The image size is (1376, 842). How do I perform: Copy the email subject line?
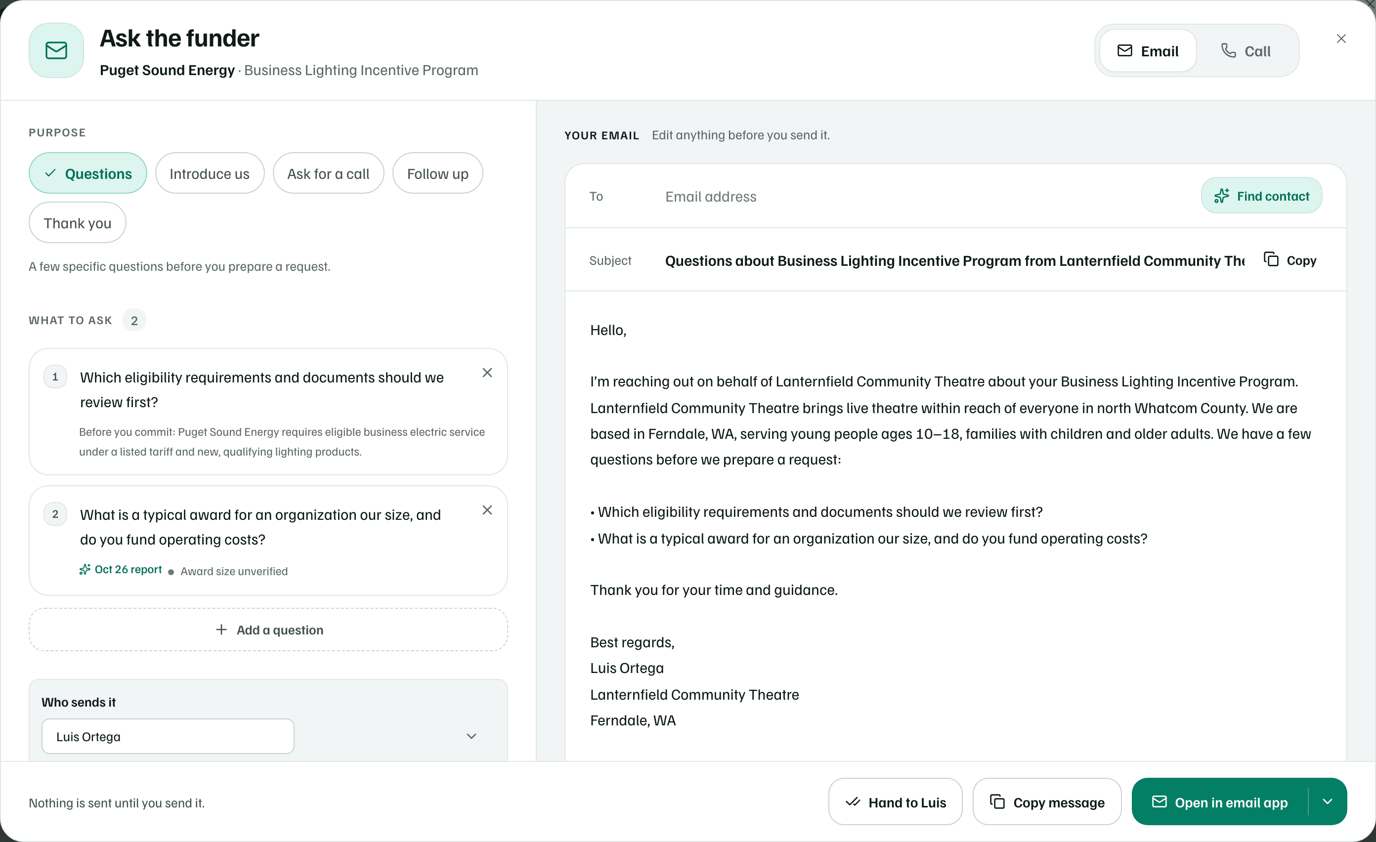1290,260
